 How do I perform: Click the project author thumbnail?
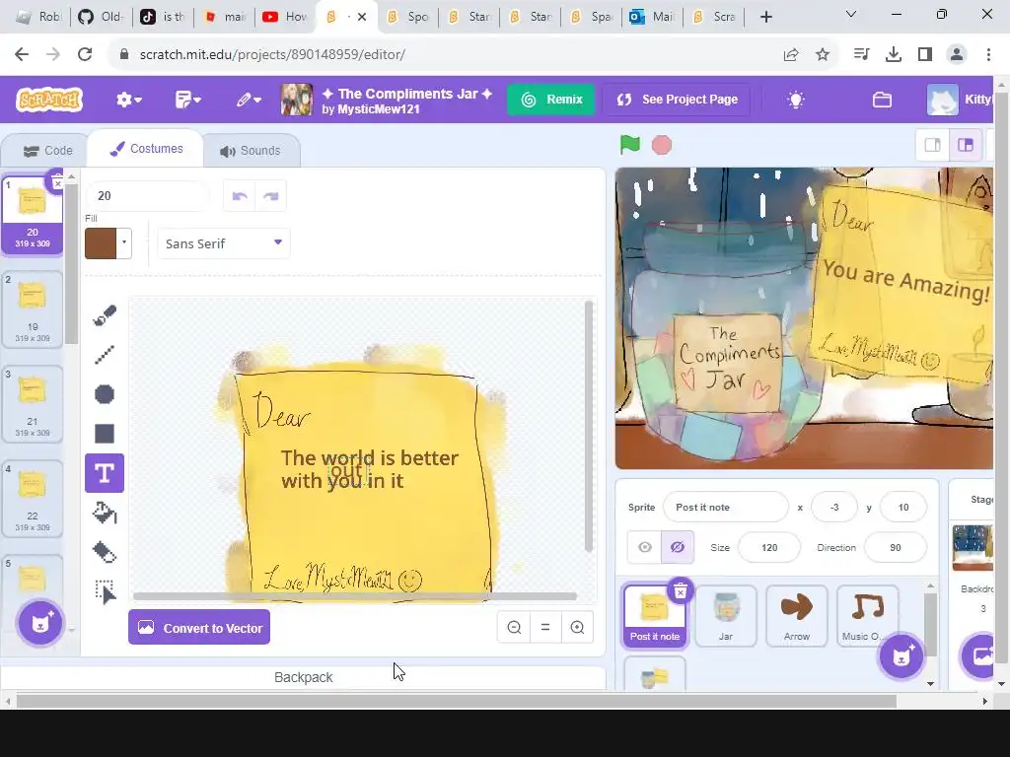297,100
